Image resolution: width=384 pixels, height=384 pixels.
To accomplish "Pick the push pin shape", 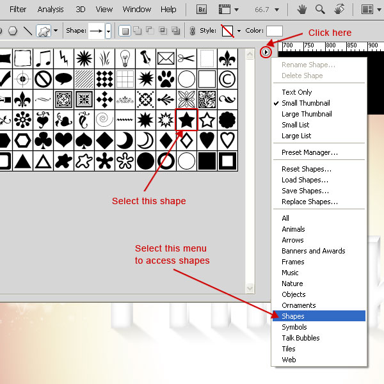I will pos(145,58).
